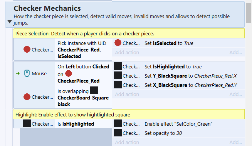This screenshot has width=252, height=146.
Task: Click the Mouse object icon in condition
Action: 27,73
